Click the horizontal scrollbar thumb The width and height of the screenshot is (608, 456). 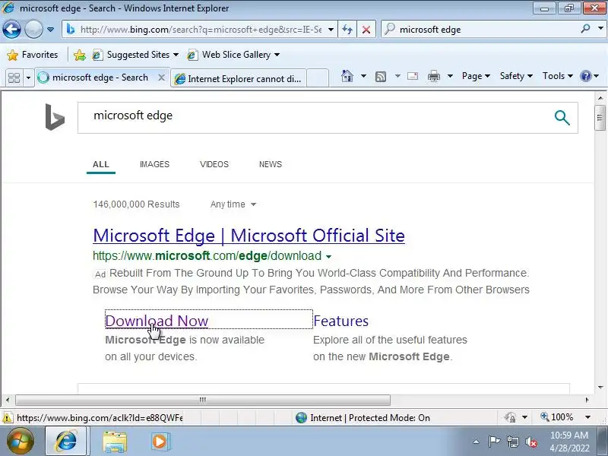pyautogui.click(x=203, y=400)
